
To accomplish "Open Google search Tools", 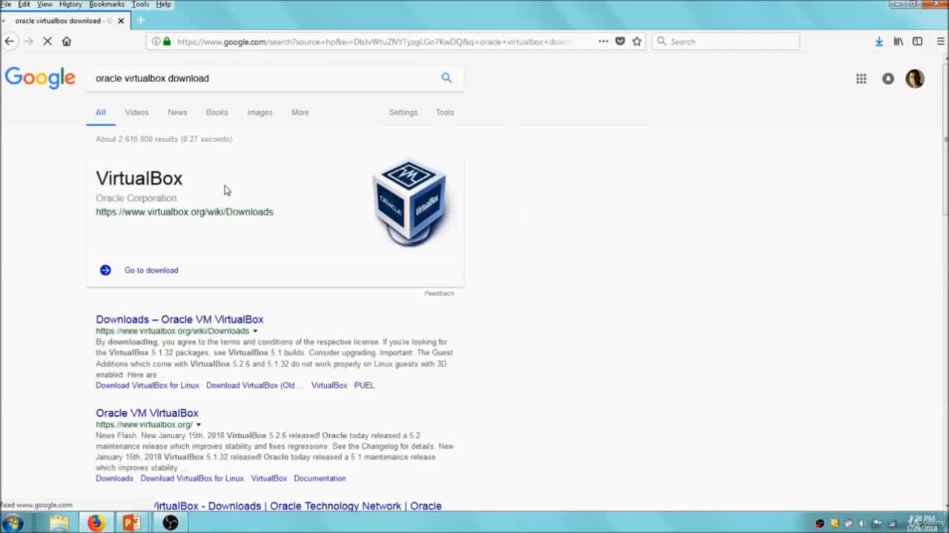I will pyautogui.click(x=445, y=113).
